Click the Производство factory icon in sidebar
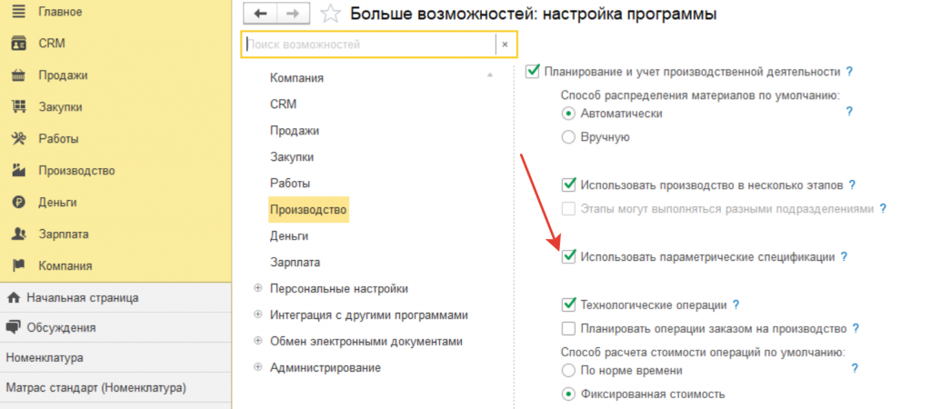Image resolution: width=931 pixels, height=409 pixels. pyautogui.click(x=19, y=170)
